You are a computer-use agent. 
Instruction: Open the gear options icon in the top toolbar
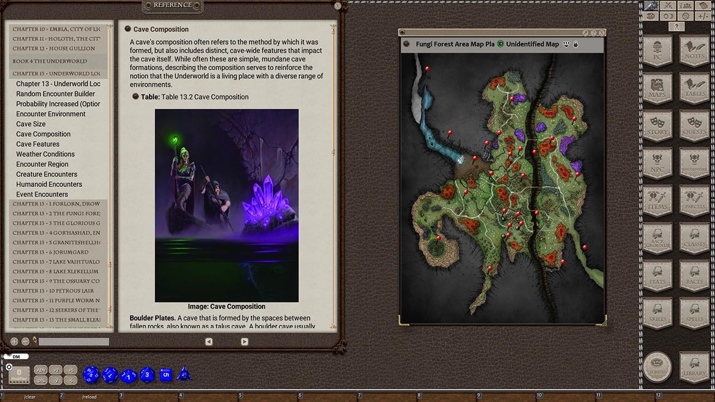(x=685, y=15)
